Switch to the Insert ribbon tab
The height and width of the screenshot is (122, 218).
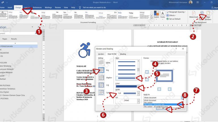point(10,7)
